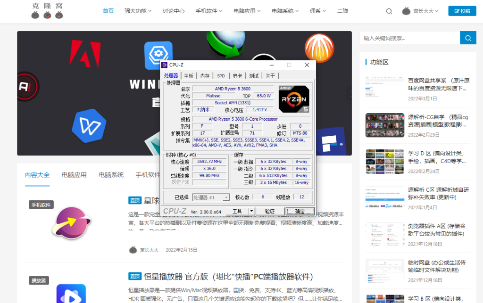Close the CPU-Z window
Viewport: 483px width, 303px height.
[307, 65]
